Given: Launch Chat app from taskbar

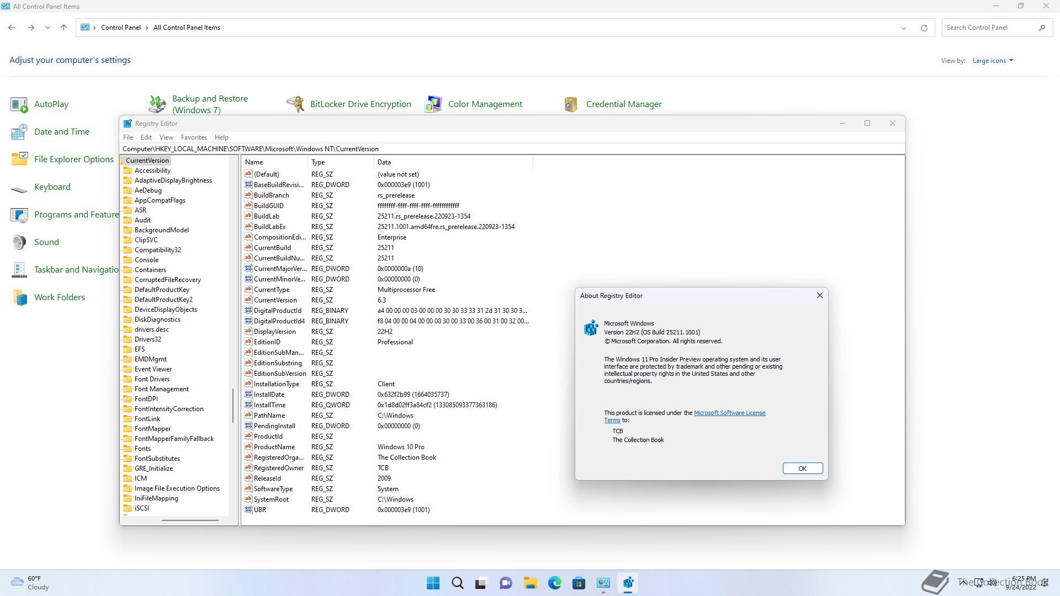Looking at the screenshot, I should pos(506,583).
